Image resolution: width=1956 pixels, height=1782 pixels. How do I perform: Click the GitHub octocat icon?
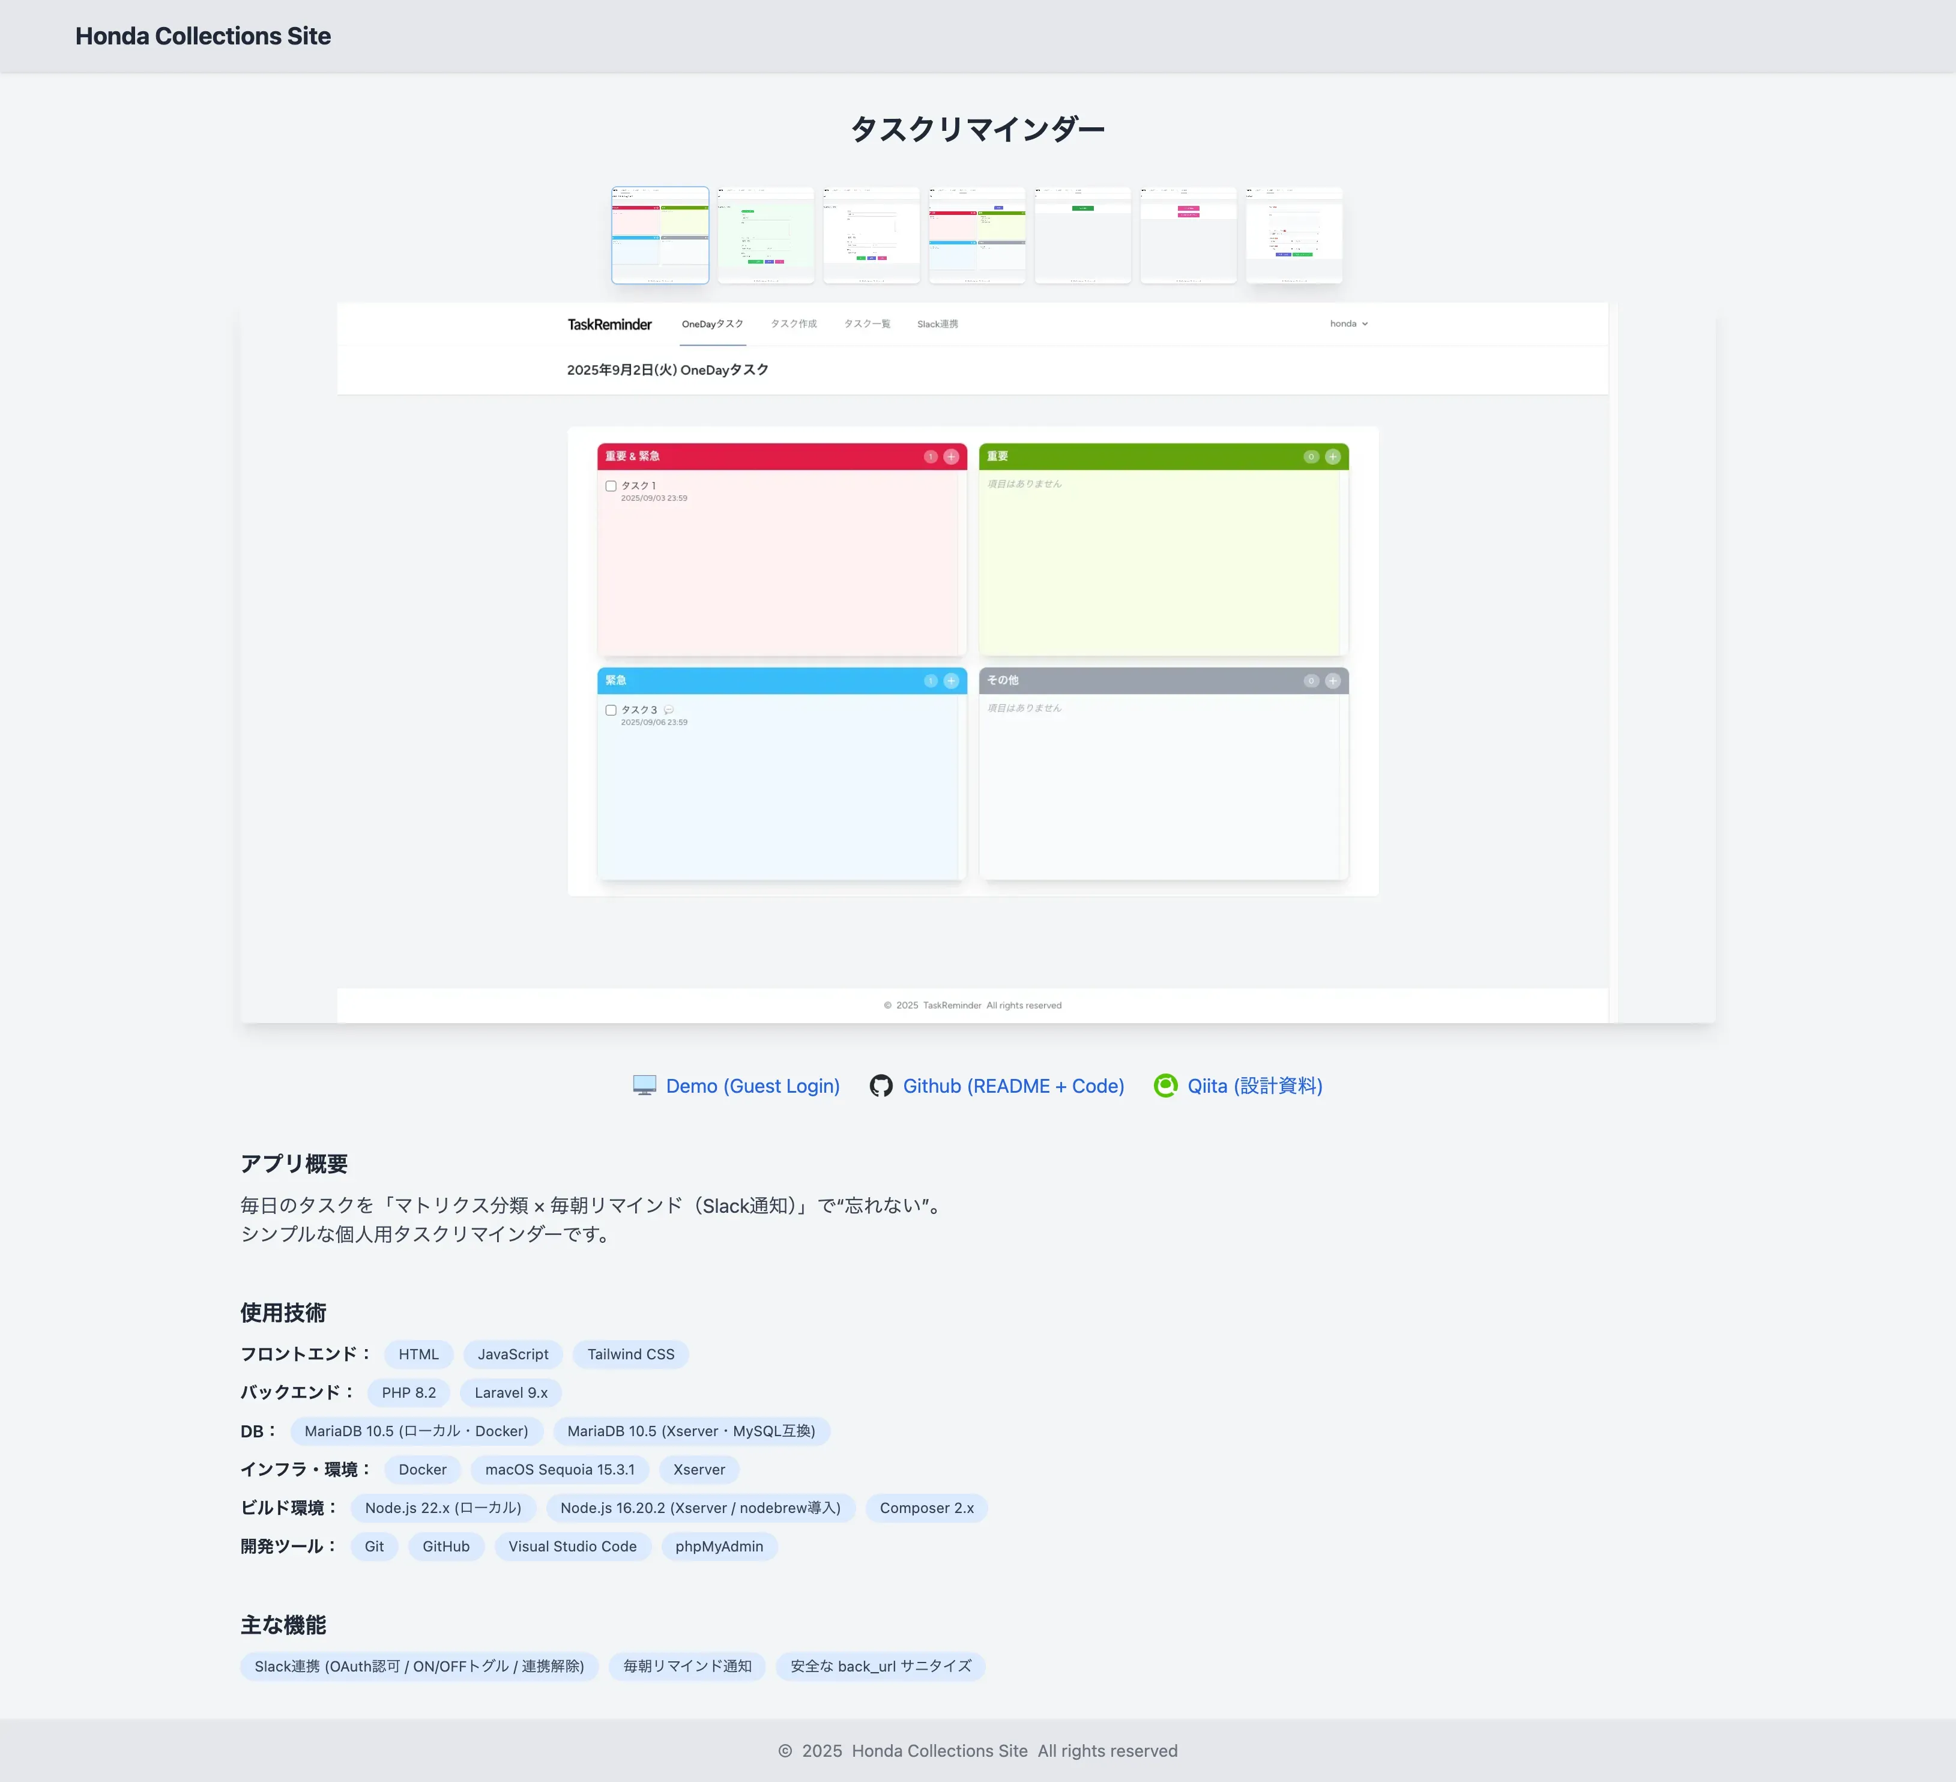click(x=881, y=1086)
